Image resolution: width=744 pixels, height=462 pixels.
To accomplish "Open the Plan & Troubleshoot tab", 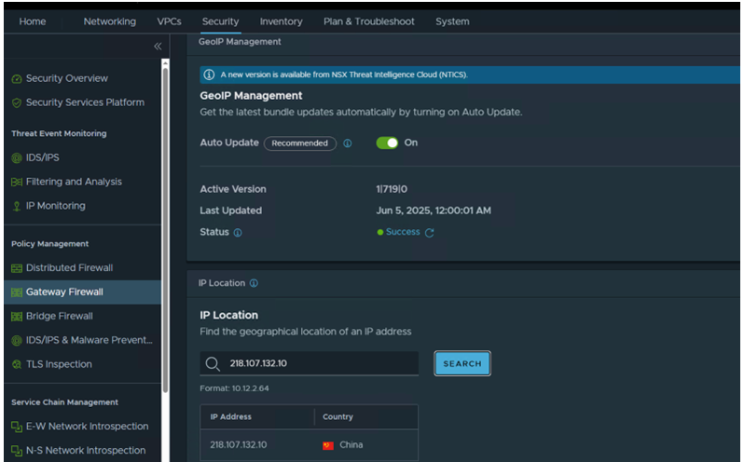I will [368, 21].
